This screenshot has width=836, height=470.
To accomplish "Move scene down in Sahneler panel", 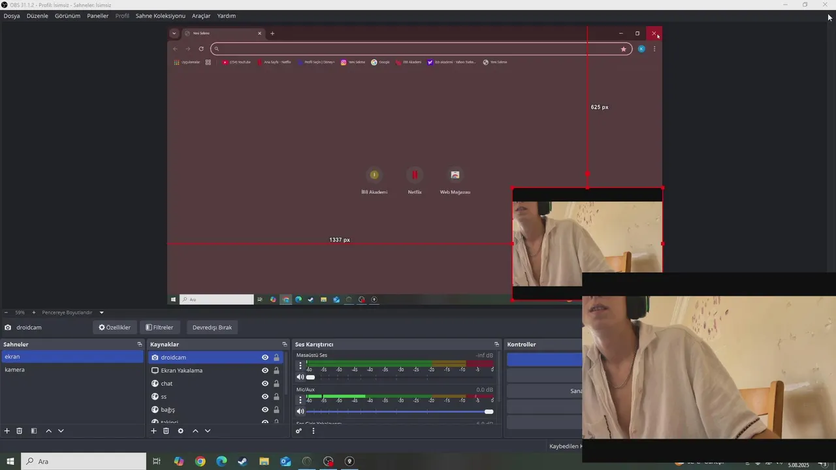I will click(x=61, y=431).
